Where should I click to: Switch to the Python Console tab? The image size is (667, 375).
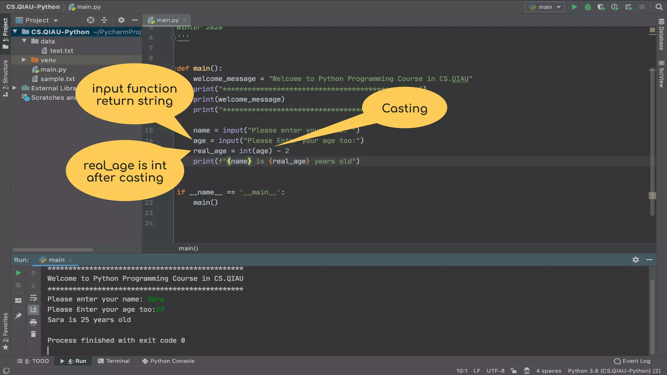pos(168,361)
